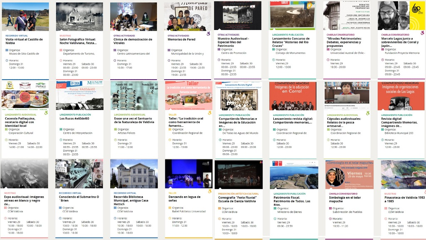The image size is (426, 240).
Task: Click accessibility icon on Danzando en lengua de señas
Action: 210,191
